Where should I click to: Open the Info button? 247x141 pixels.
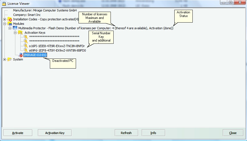[x=153, y=133]
